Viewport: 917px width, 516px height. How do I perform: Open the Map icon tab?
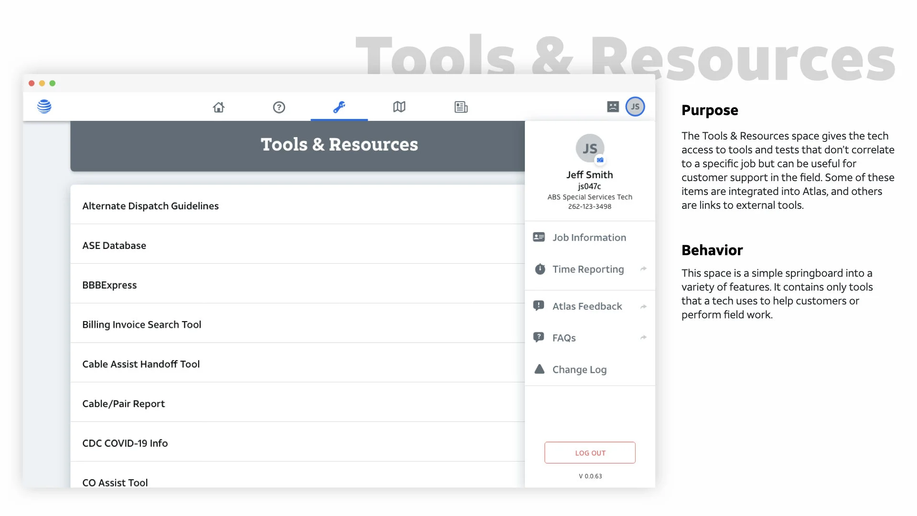click(399, 107)
